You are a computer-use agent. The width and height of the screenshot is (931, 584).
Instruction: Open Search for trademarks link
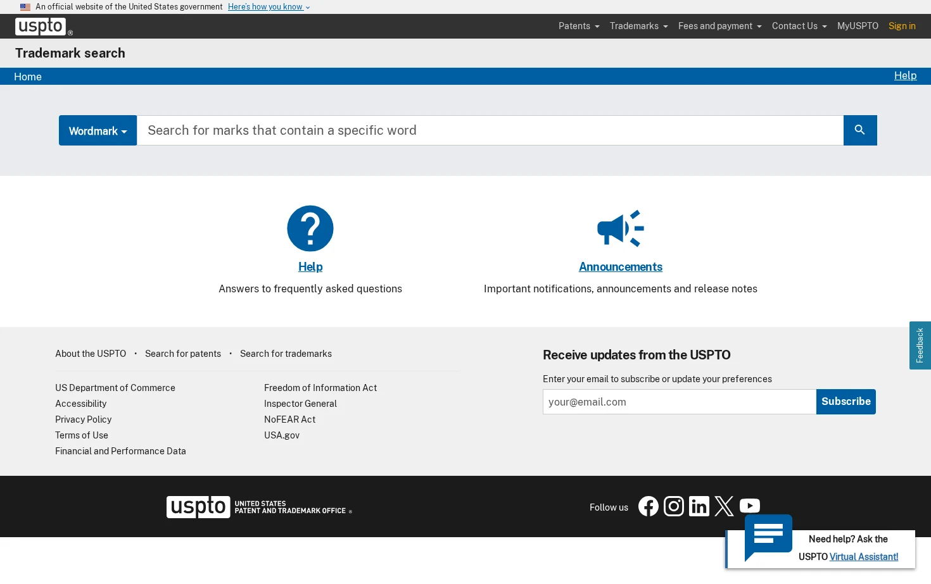(x=286, y=354)
